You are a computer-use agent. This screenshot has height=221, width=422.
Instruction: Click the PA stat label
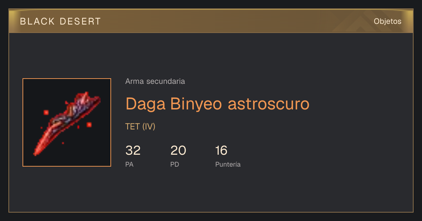pos(129,164)
